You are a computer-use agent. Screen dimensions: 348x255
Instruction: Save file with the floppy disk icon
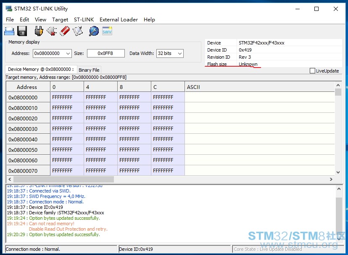22,31
